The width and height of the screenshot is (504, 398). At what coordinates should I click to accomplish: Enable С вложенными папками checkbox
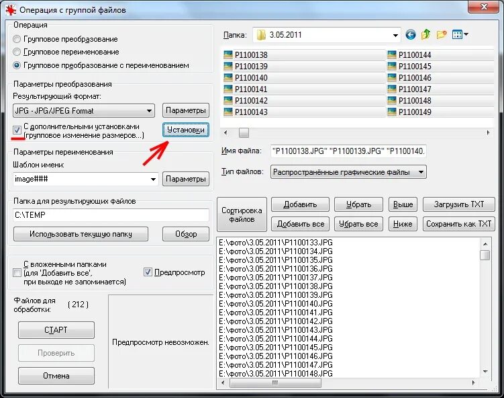17,273
